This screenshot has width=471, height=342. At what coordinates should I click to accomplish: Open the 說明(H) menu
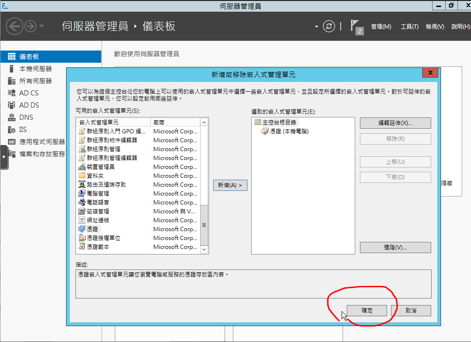tap(461, 27)
